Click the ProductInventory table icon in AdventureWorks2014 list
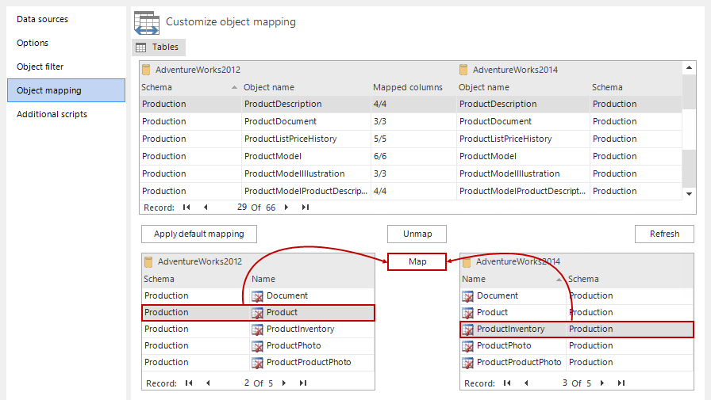The image size is (711, 400). [467, 330]
